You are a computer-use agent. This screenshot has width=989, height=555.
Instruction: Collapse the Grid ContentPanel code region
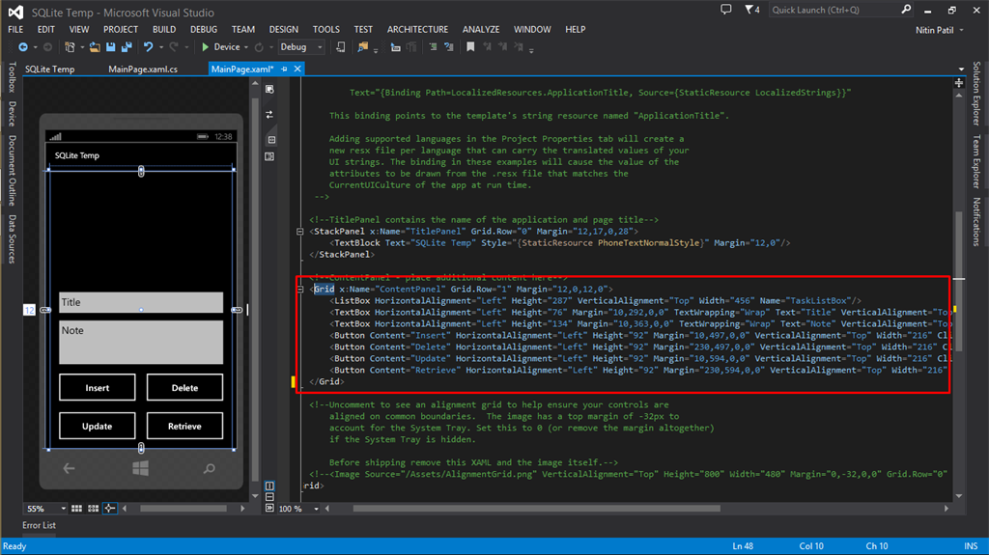[x=302, y=289]
